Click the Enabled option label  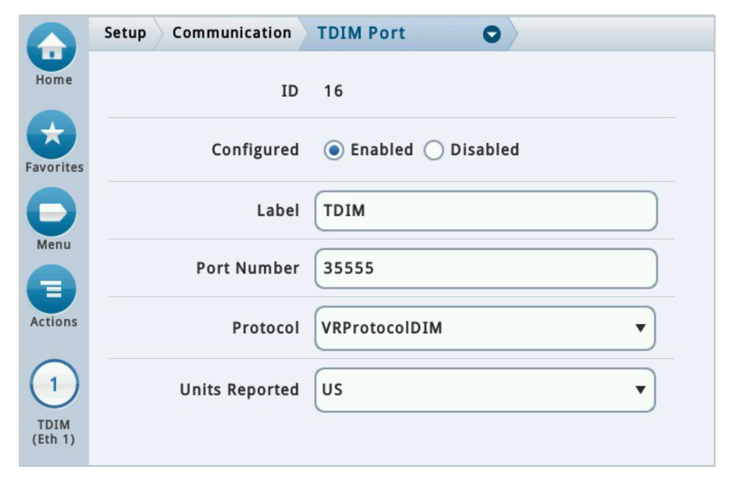[381, 149]
